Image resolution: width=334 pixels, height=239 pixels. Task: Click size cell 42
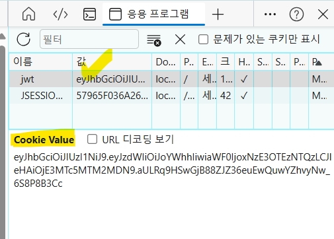226,96
